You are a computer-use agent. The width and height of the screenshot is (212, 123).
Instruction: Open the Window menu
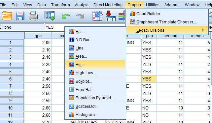[192, 5]
